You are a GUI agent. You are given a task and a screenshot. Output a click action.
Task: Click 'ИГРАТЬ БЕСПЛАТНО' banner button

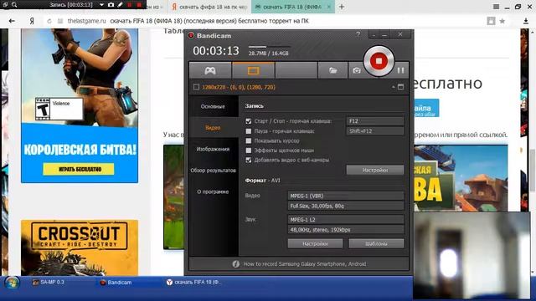[x=78, y=169]
